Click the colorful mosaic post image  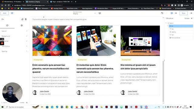click(52, 41)
